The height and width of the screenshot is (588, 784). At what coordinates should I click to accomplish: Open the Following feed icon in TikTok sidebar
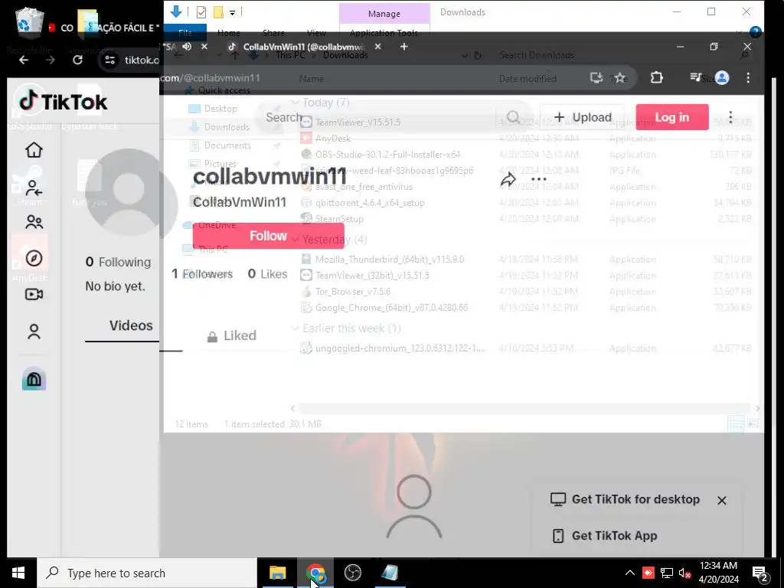point(34,188)
